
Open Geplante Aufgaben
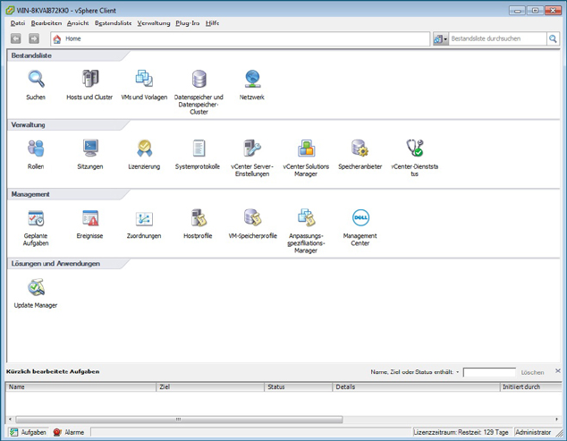[36, 217]
